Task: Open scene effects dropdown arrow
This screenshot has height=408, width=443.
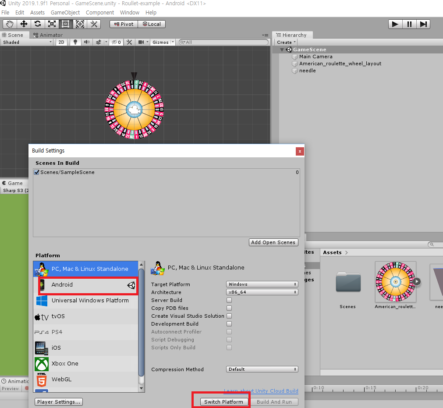Action: point(106,42)
